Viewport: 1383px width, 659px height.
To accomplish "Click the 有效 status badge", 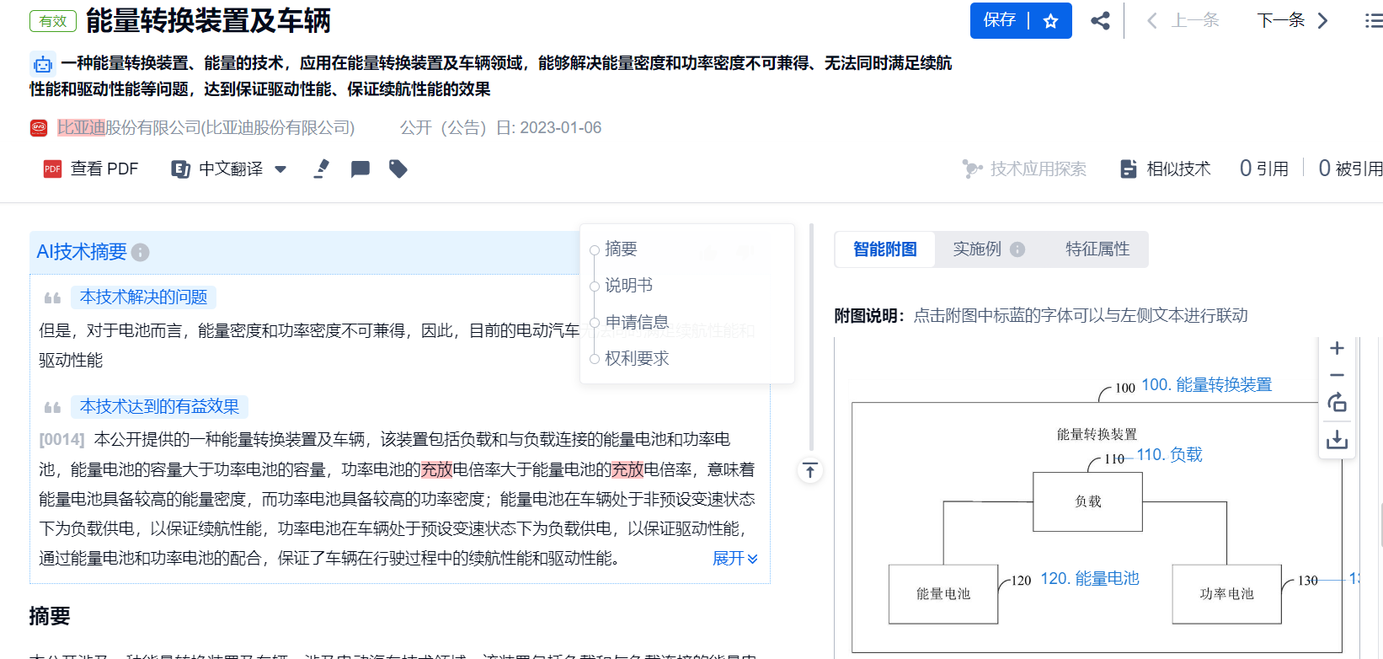I will click(53, 21).
